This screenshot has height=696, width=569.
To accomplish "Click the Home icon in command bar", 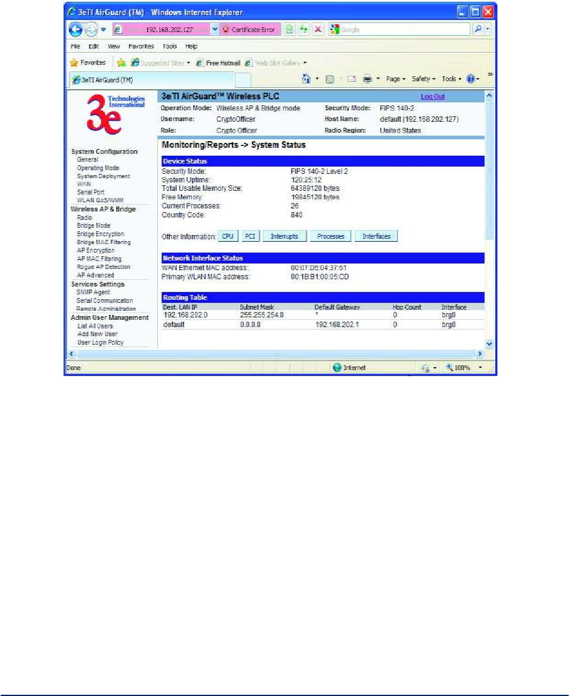I will click(306, 79).
